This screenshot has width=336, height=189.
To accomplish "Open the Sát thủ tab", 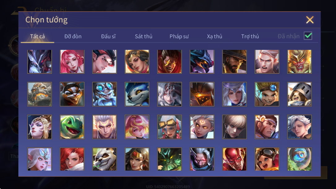I will pos(144,37).
